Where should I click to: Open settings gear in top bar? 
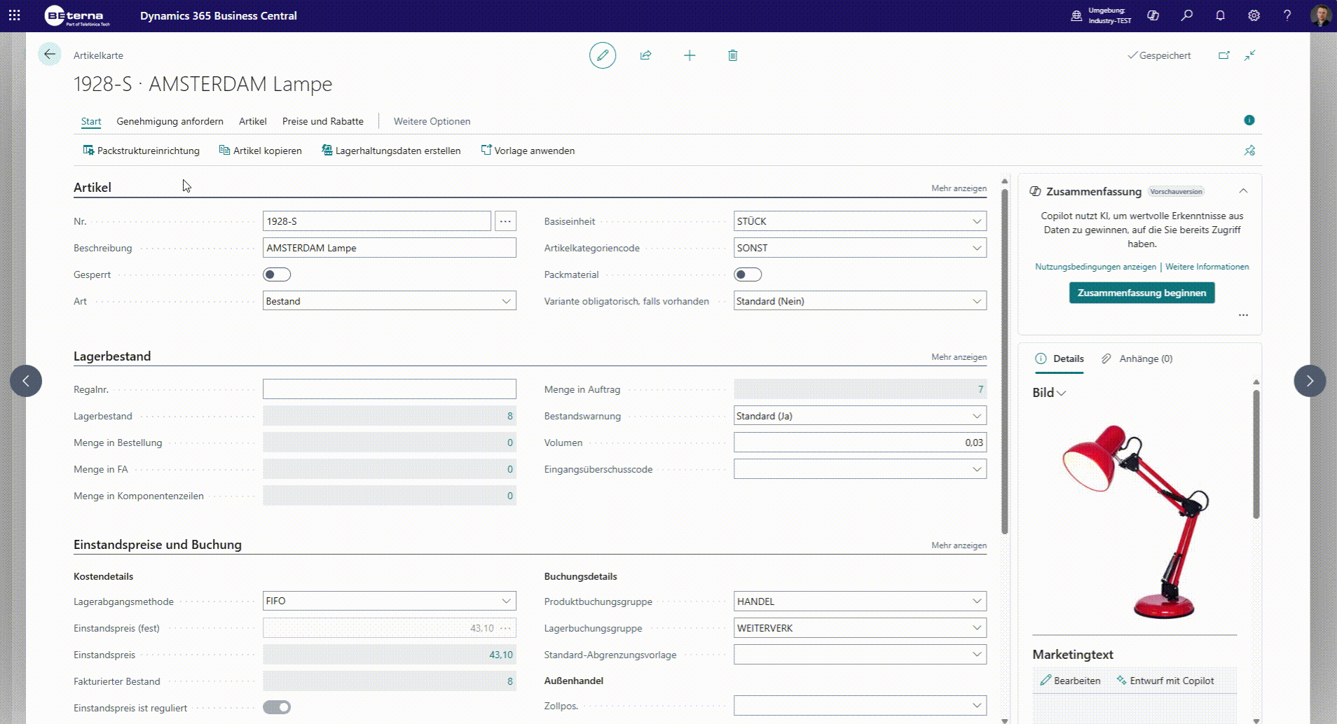click(x=1254, y=15)
